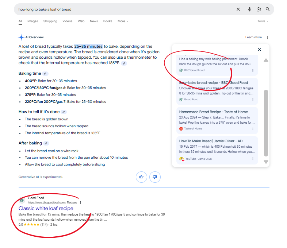287x248 pixels.
Task: Switch to News tab
Action: point(94,21)
